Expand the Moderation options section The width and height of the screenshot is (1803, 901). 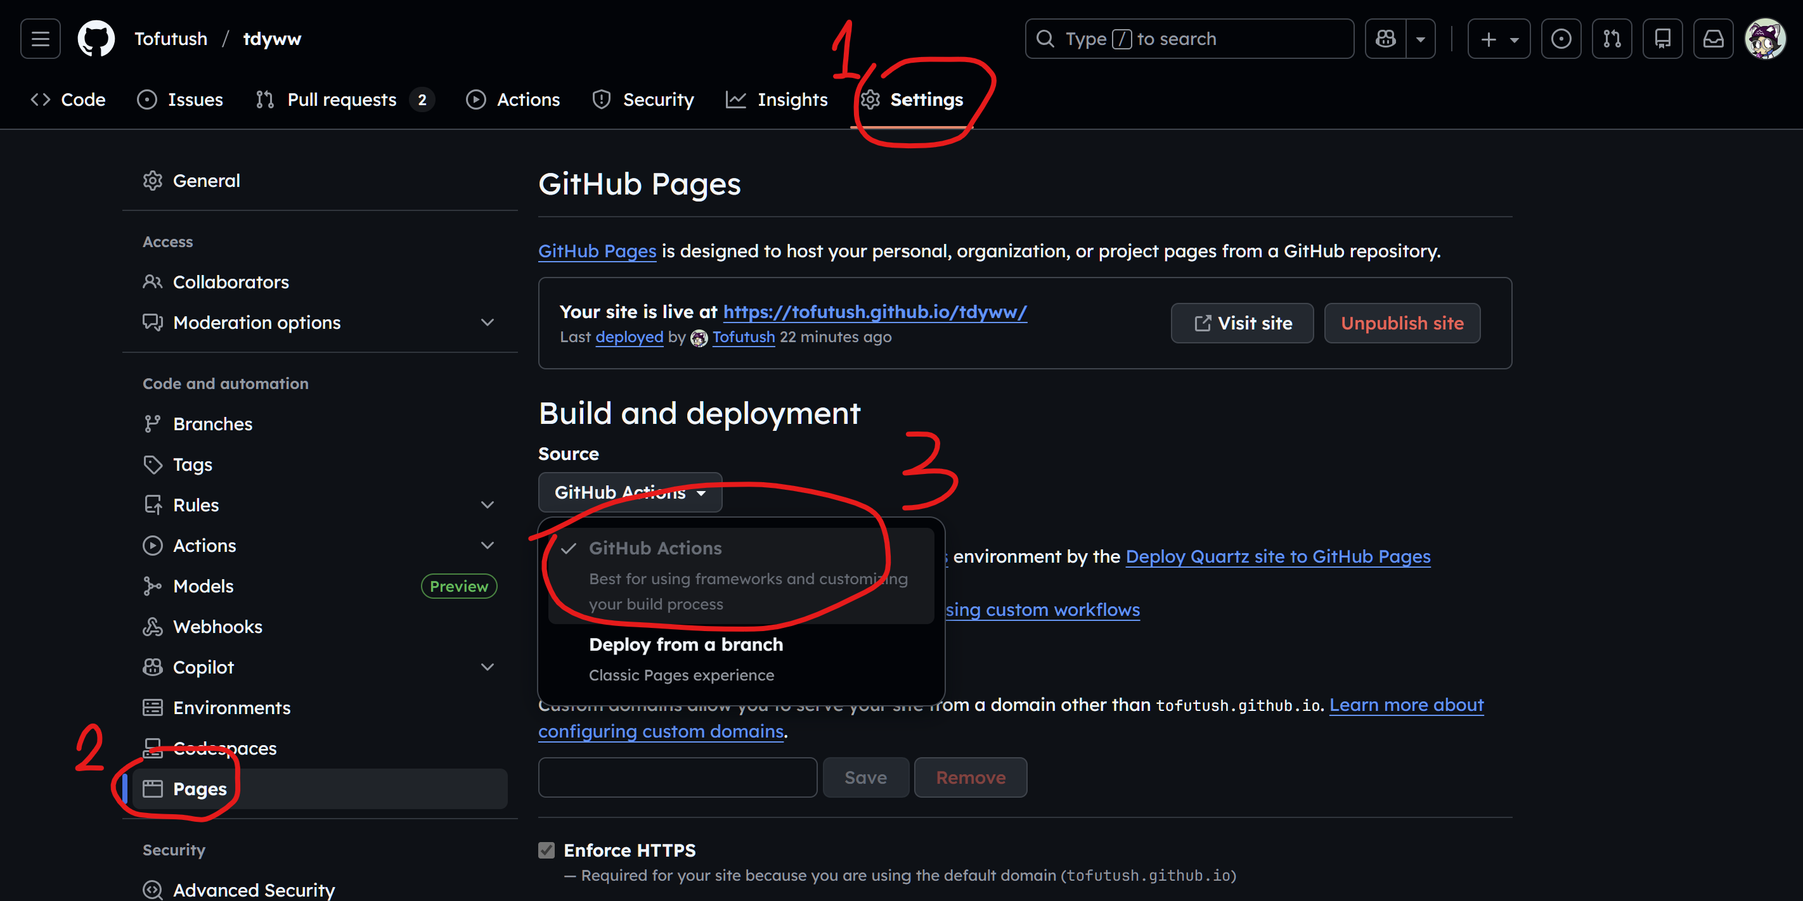pos(487,323)
